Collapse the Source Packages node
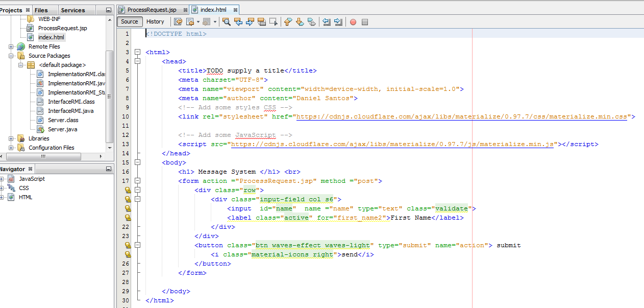The image size is (644, 308). (x=11, y=56)
